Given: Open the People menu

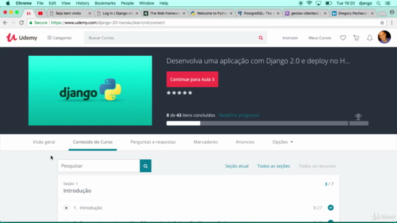Looking at the screenshot, I should (x=127, y=3).
